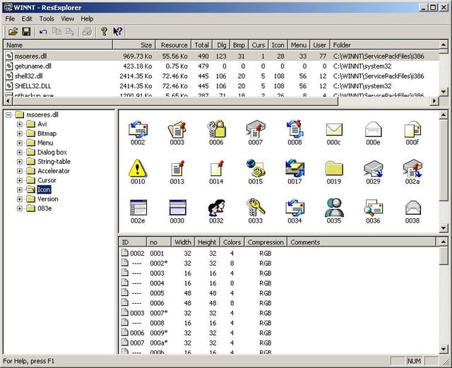Select the getuname.dll file row
Viewport: 452px width, 368px height.
[221, 66]
